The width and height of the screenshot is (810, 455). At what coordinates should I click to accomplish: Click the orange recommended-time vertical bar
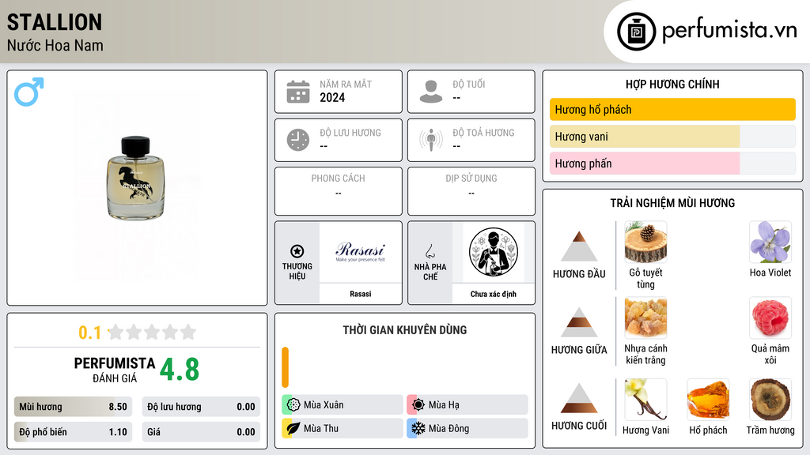(285, 367)
